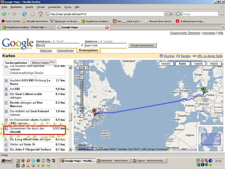Click the Route berechnen button

(x=142, y=45)
